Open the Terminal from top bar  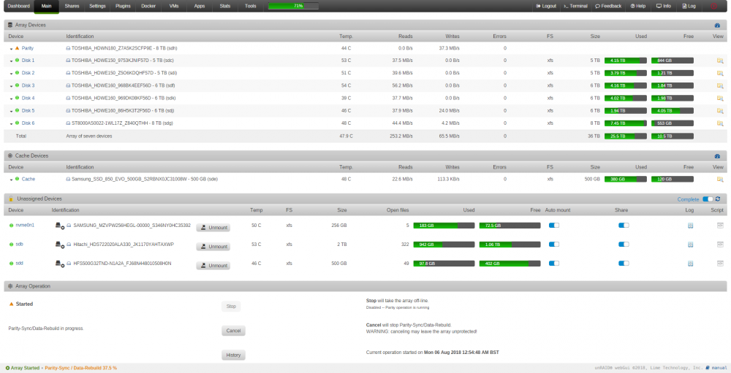[575, 6]
